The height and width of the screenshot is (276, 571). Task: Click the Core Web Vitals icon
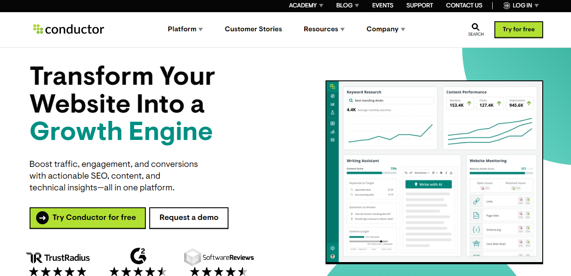tap(476, 243)
